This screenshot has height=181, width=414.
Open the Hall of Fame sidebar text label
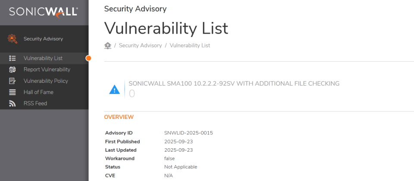point(38,92)
